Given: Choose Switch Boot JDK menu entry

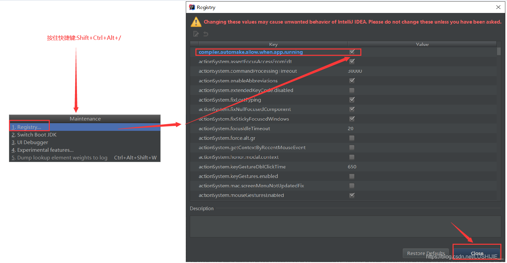Looking at the screenshot, I should (85, 134).
